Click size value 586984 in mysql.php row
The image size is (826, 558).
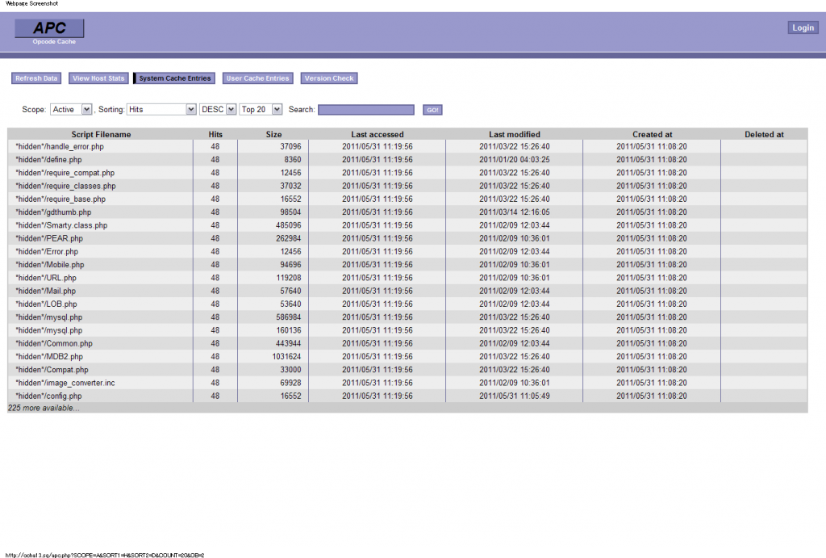[x=289, y=317]
